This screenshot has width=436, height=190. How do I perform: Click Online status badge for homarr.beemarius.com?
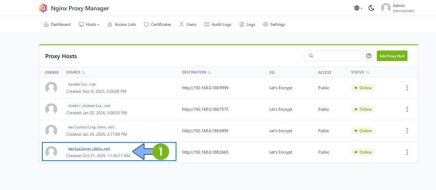363,109
